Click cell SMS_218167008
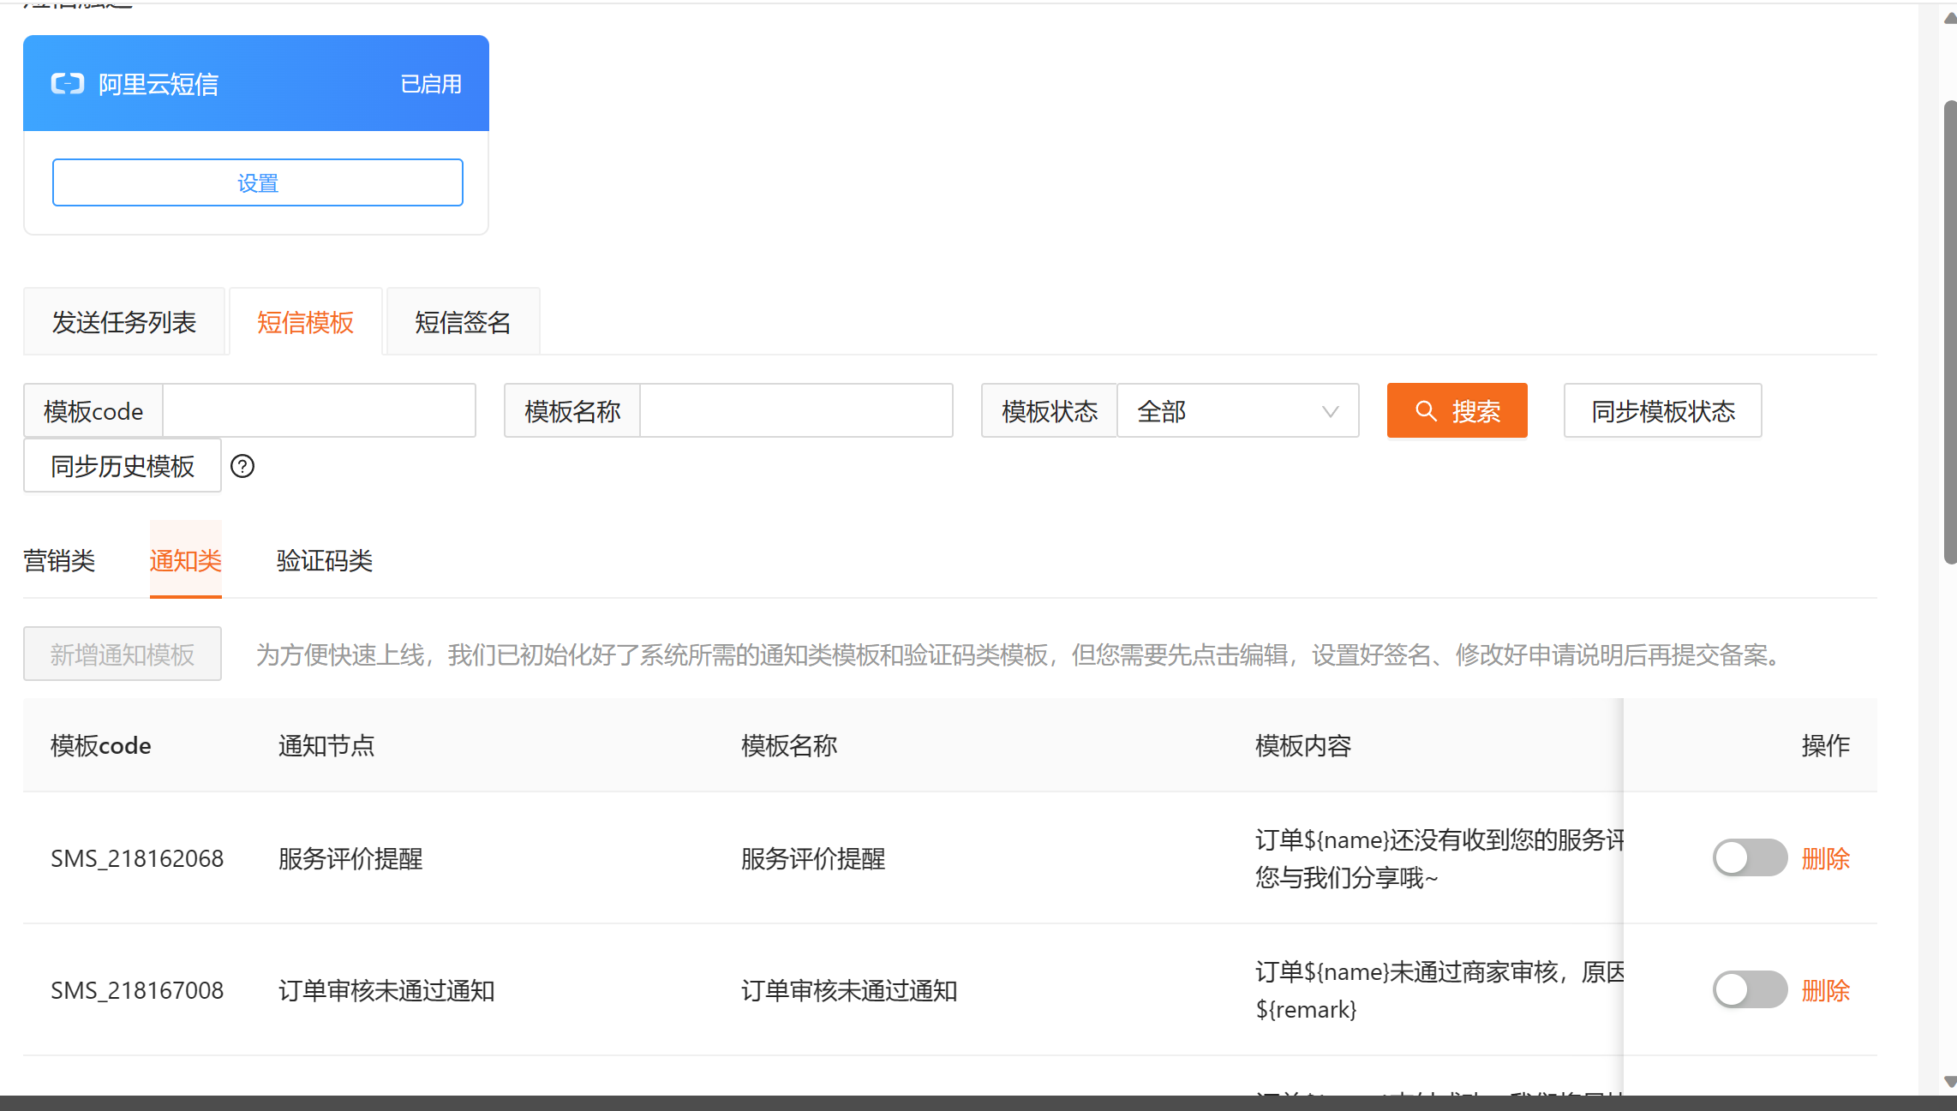 point(137,990)
